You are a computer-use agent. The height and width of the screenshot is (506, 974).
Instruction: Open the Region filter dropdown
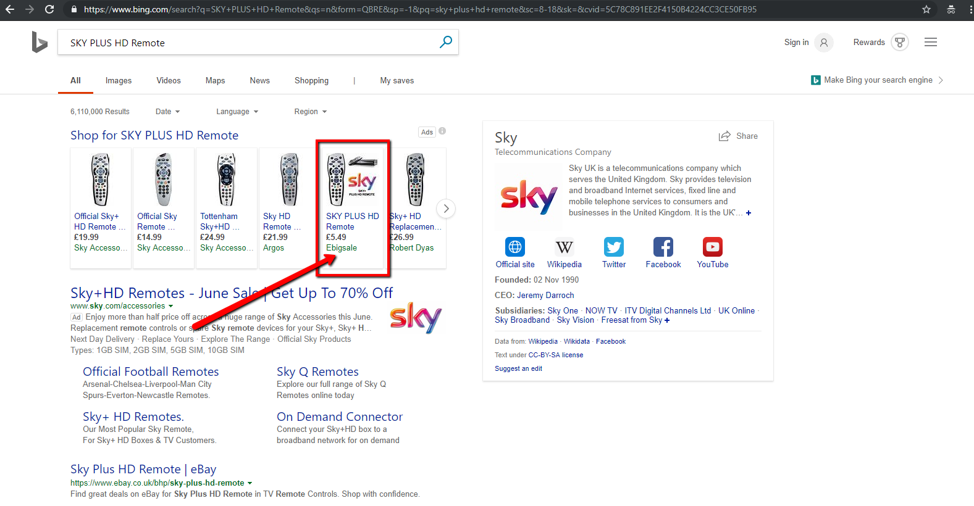coord(310,112)
